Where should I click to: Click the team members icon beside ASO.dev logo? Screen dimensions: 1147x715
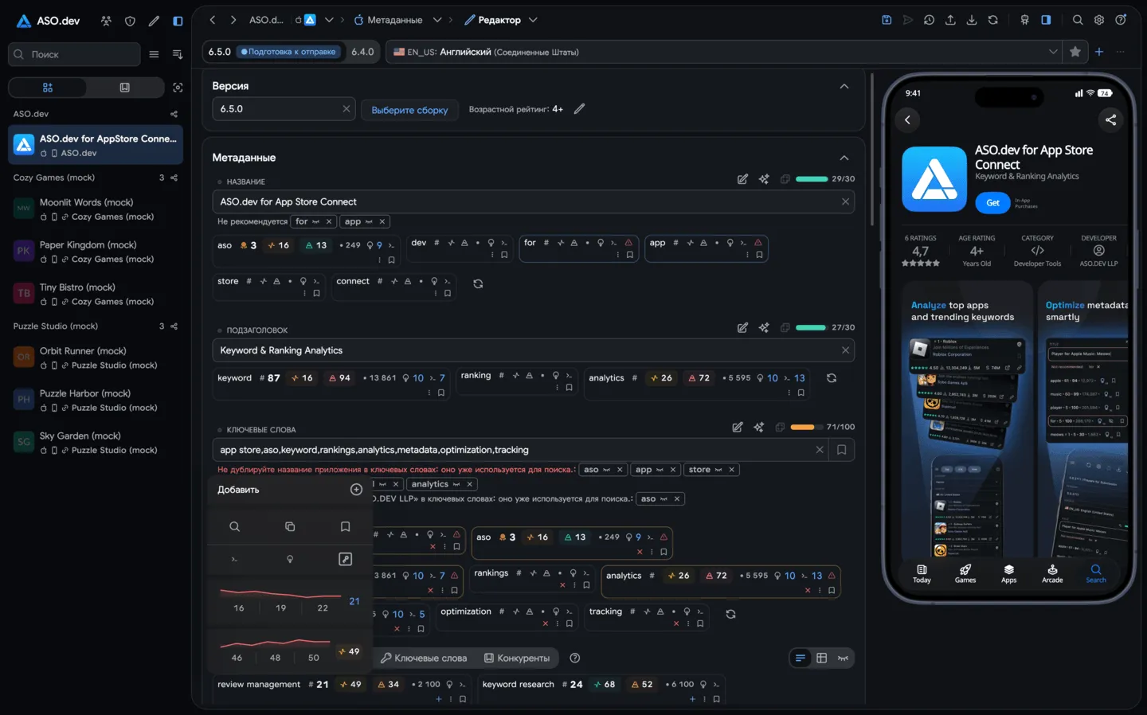coord(106,21)
